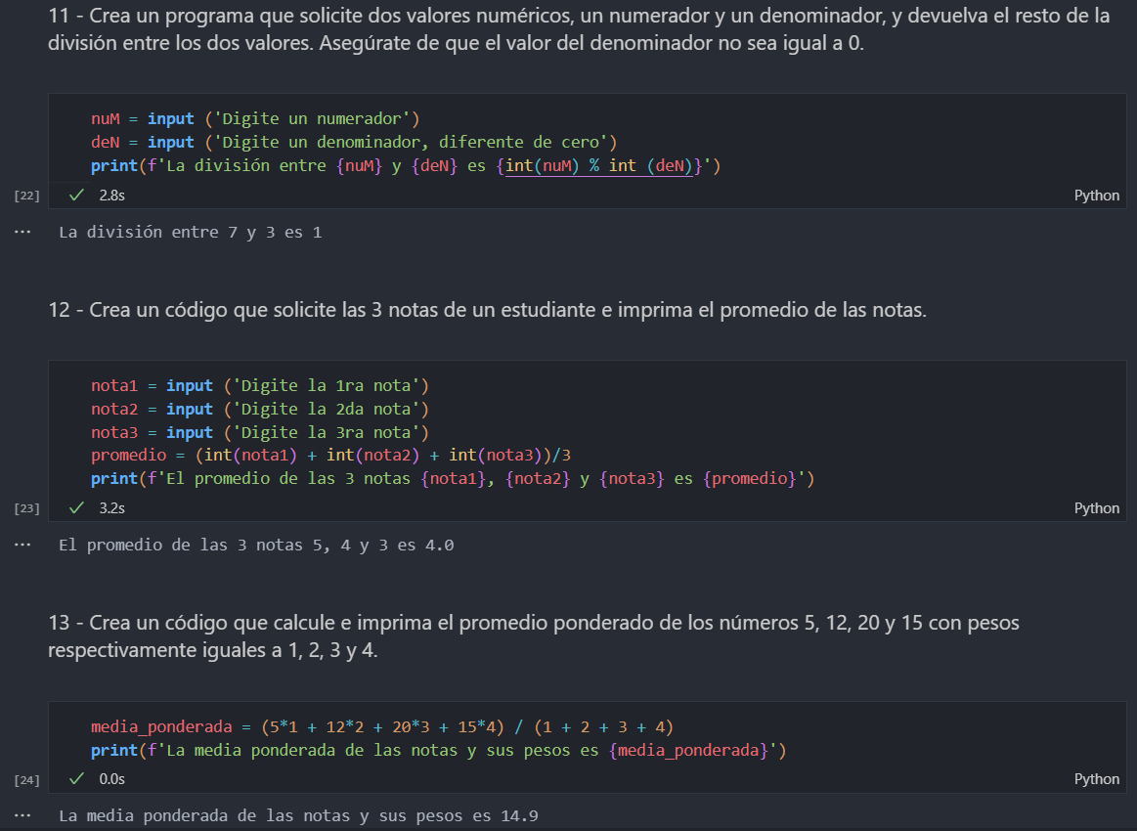Click the success checkmark of cell 22
Image resolution: width=1137 pixels, height=831 pixels.
[x=76, y=196]
